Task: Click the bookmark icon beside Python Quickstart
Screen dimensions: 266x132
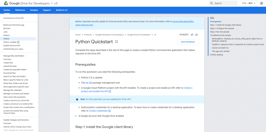Action: (x=117, y=42)
